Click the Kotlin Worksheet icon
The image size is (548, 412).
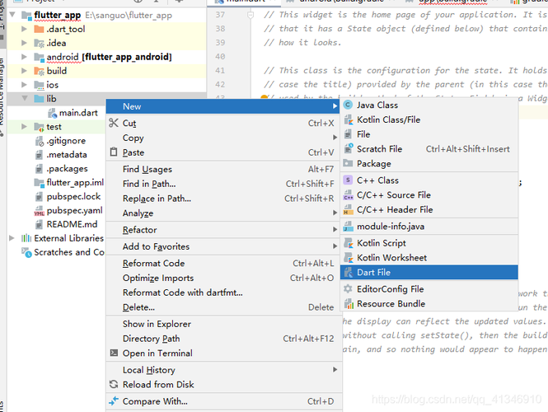pyautogui.click(x=348, y=258)
